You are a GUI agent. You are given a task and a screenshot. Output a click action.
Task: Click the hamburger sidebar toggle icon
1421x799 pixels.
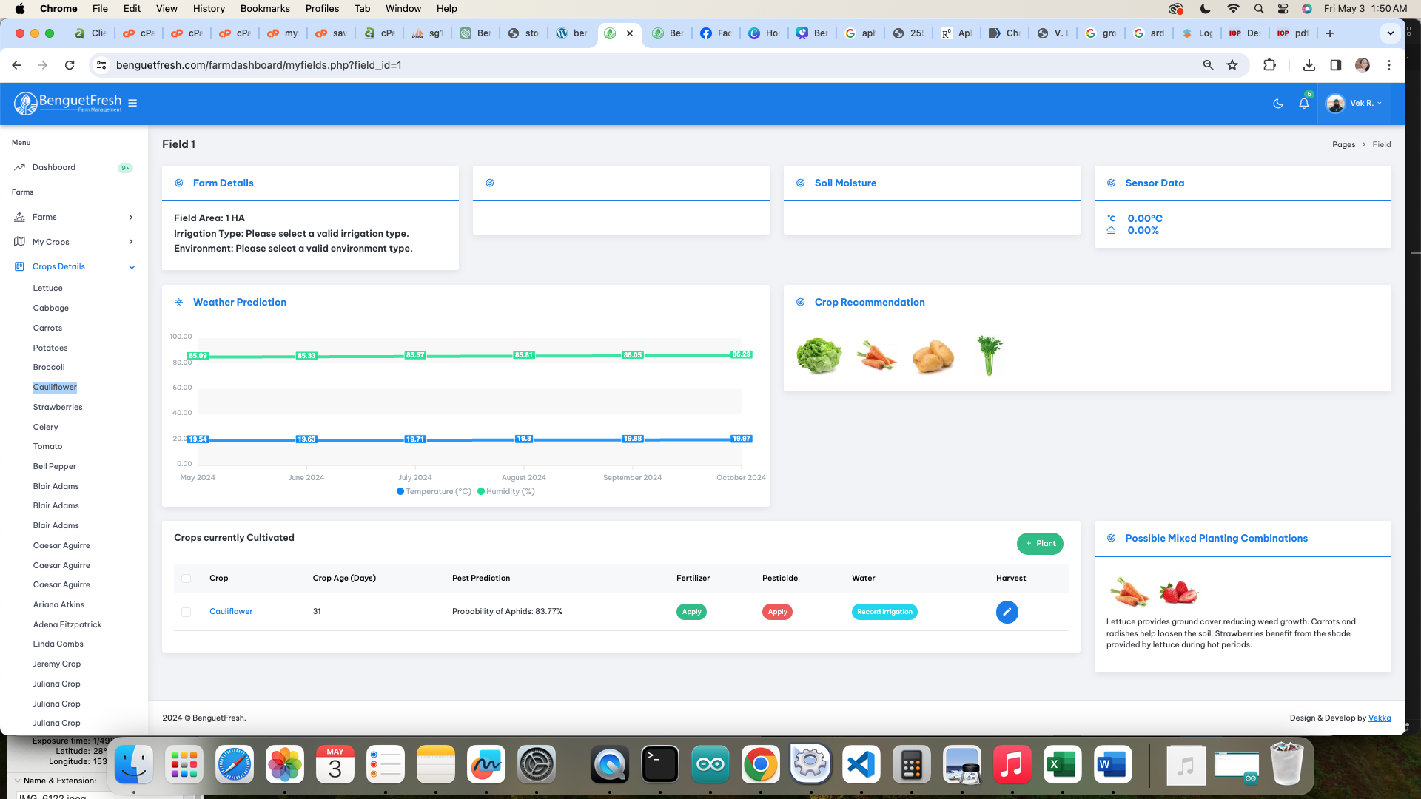coord(132,103)
